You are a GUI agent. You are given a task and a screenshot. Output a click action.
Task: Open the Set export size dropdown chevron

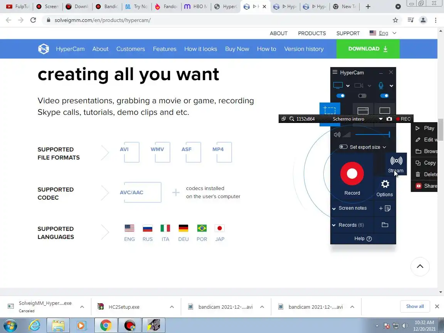coord(384,147)
